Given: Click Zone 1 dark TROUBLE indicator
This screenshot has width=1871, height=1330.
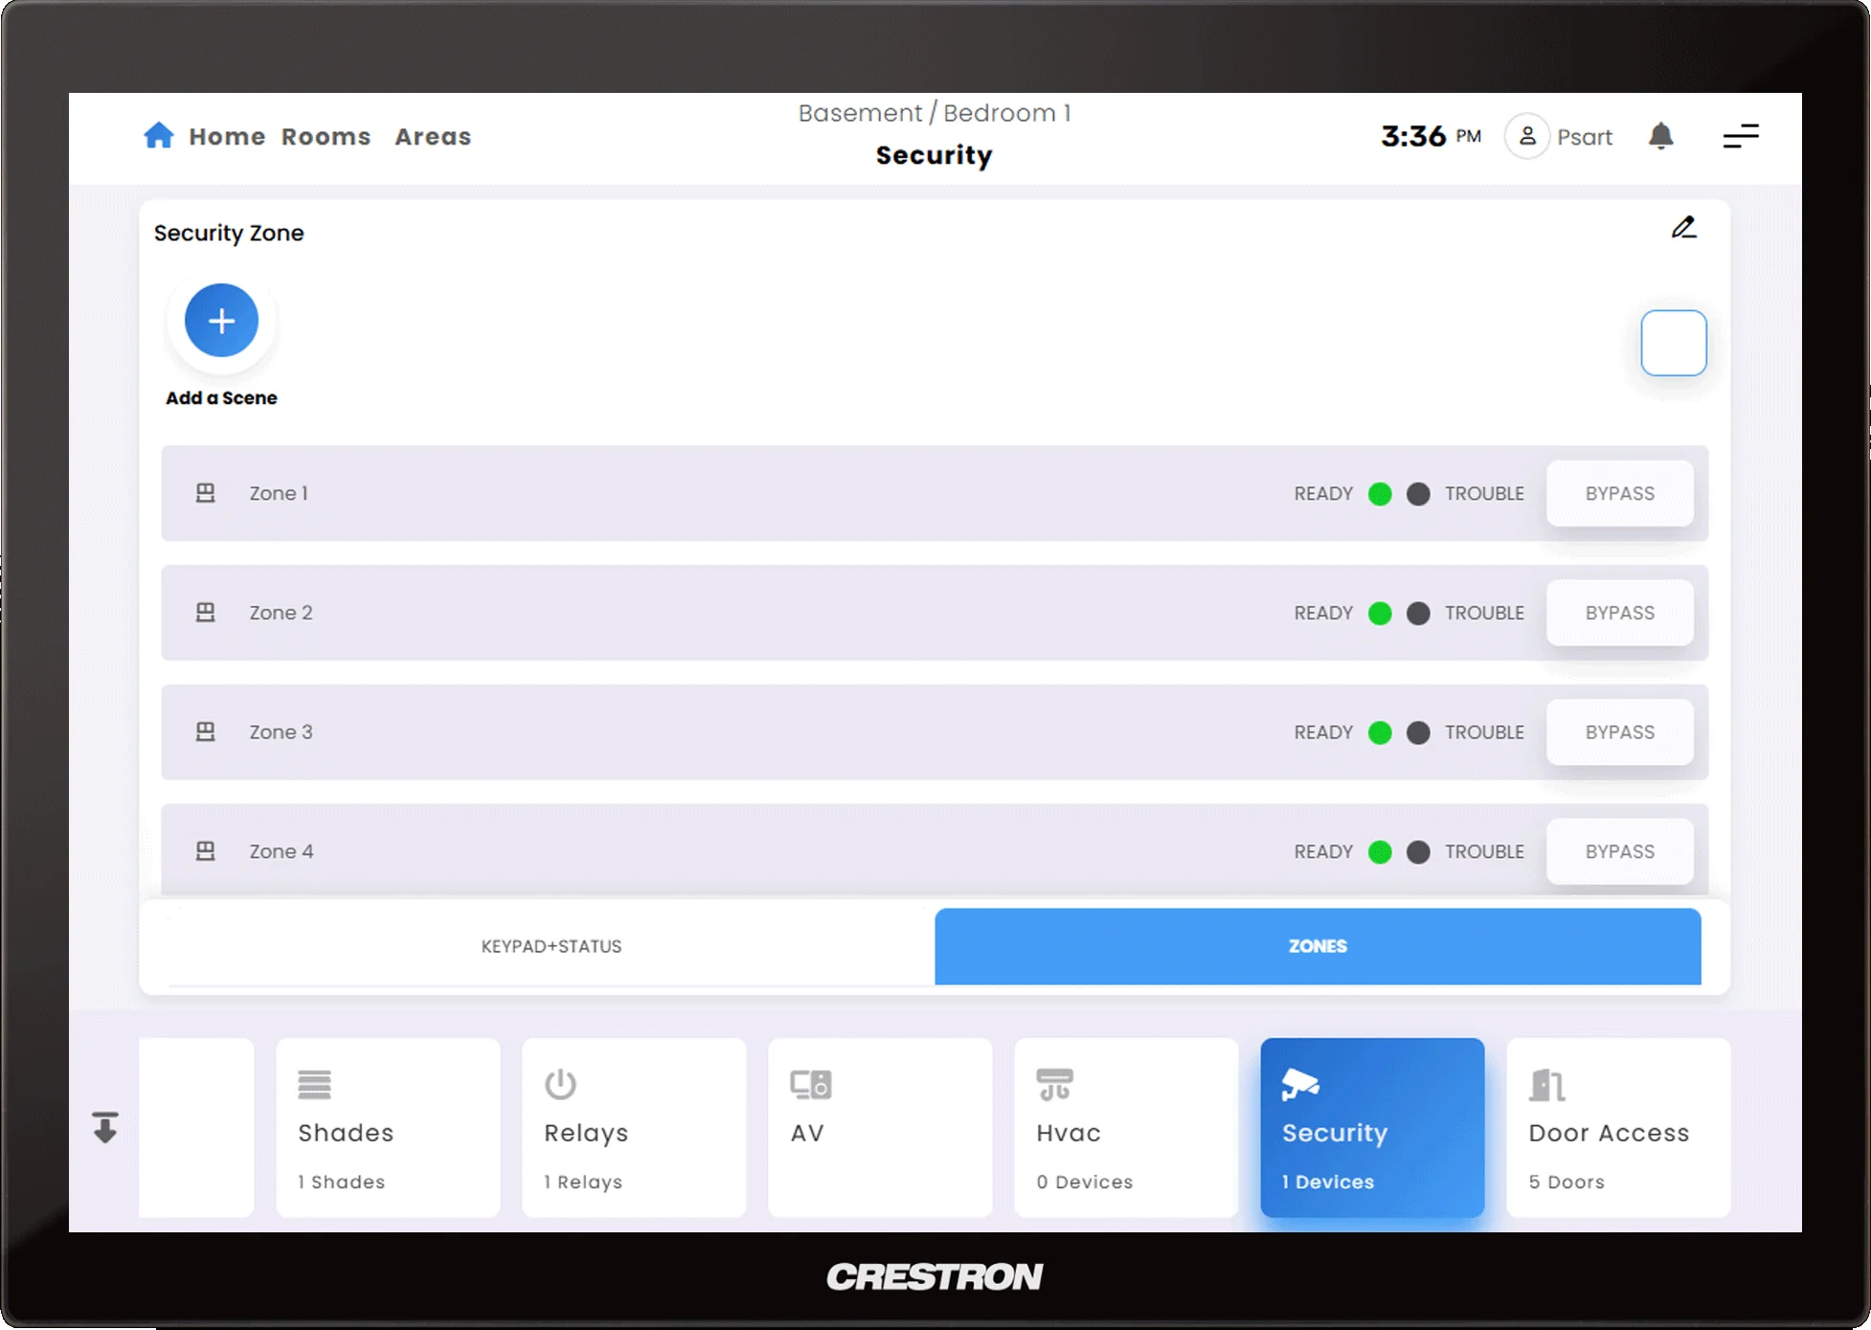Looking at the screenshot, I should pyautogui.click(x=1418, y=494).
